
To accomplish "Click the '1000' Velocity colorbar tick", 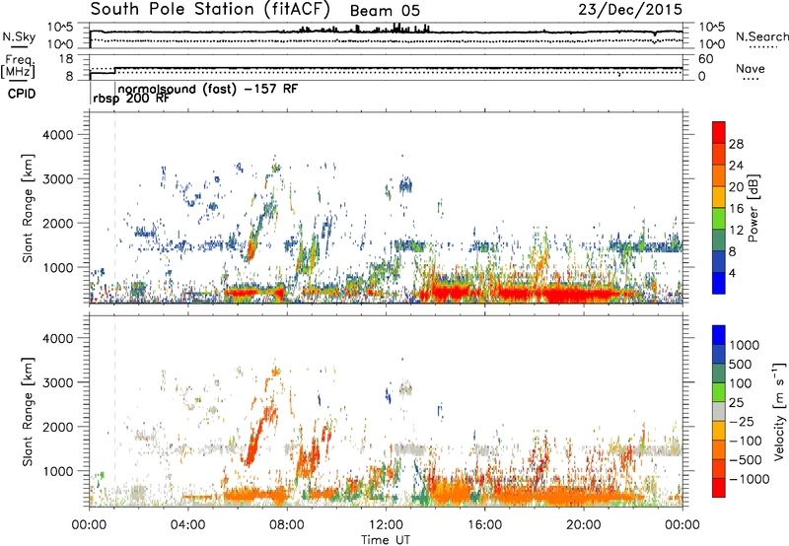I will click(x=745, y=345).
